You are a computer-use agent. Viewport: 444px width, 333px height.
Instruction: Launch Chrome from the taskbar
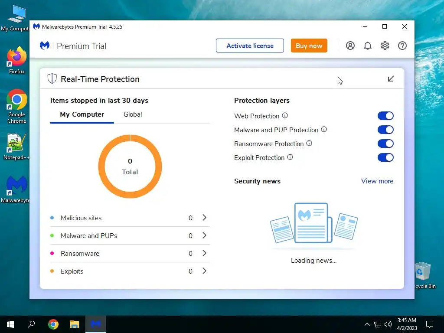[53, 324]
